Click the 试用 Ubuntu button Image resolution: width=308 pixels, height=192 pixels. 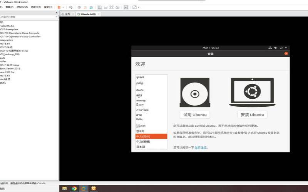(195, 115)
